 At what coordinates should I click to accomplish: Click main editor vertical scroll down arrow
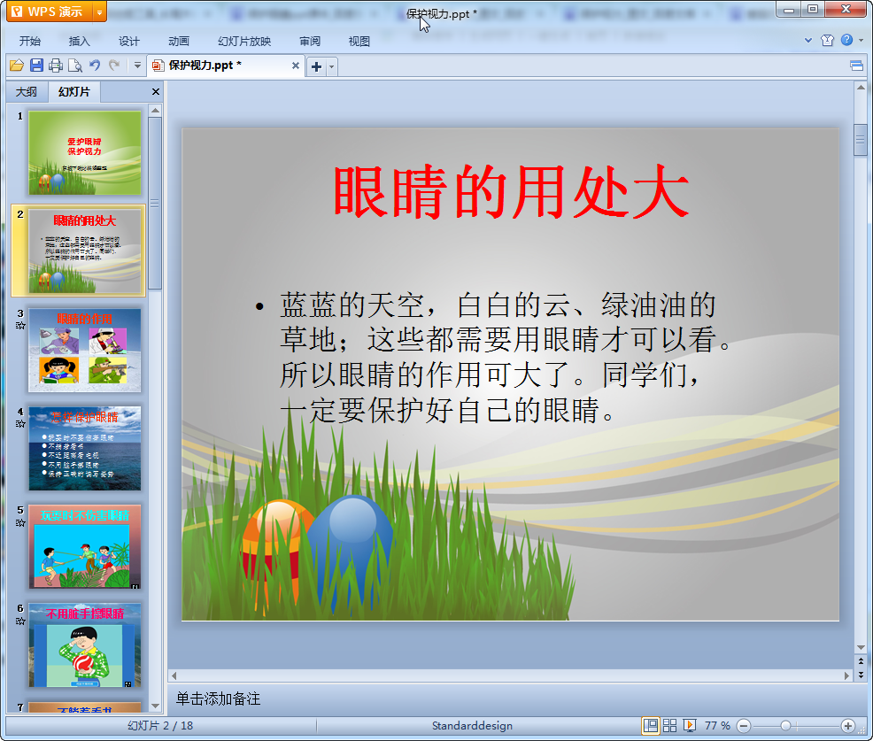click(x=861, y=647)
